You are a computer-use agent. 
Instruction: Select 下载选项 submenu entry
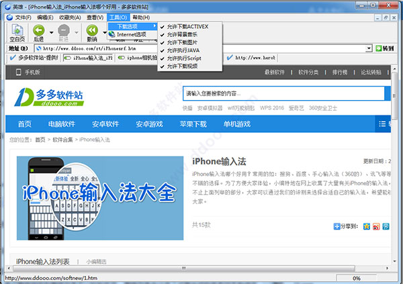(132, 26)
